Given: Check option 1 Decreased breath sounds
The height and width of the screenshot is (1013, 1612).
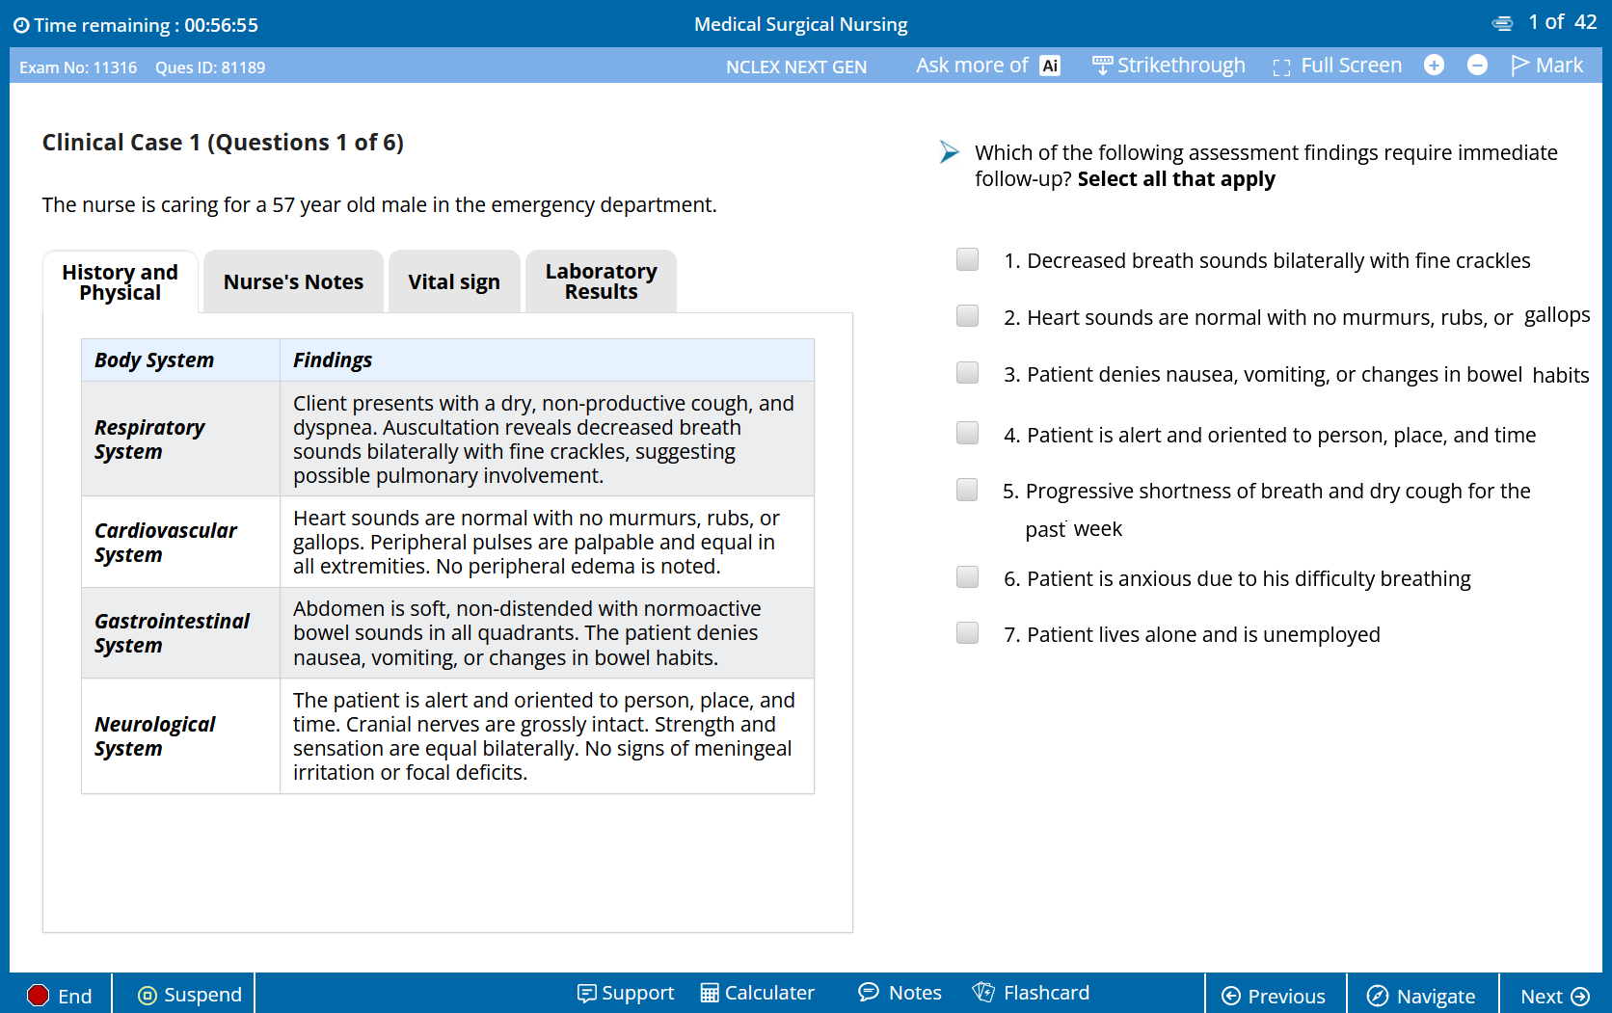Looking at the screenshot, I should coord(967,259).
